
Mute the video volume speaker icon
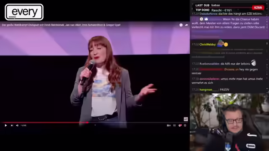click(17, 125)
